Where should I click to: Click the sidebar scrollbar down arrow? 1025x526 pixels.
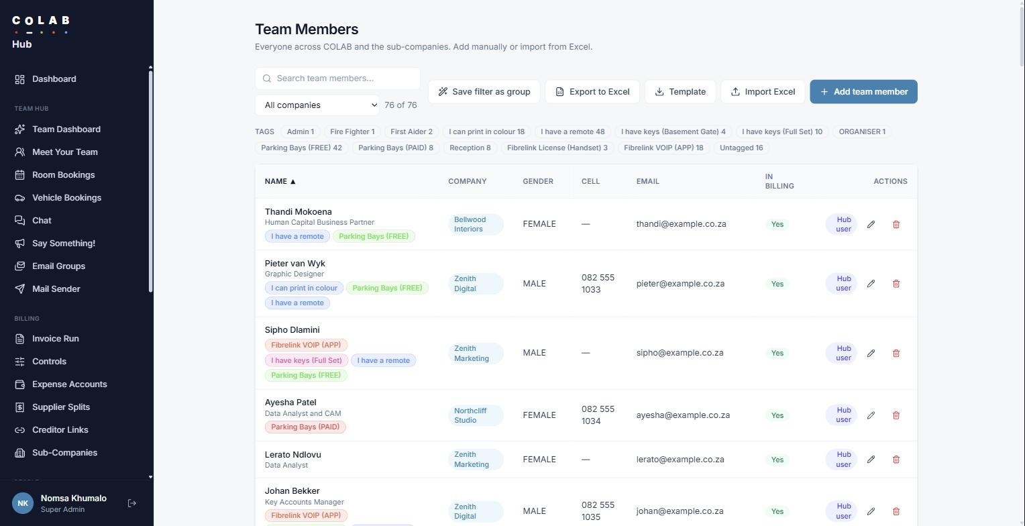pyautogui.click(x=150, y=477)
